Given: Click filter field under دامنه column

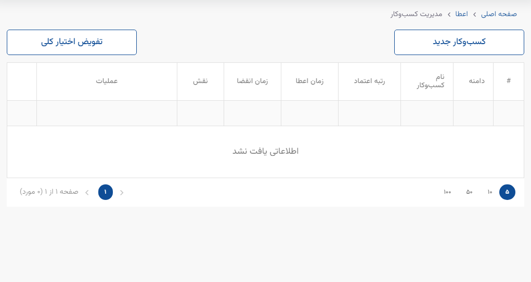Looking at the screenshot, I should 473,113.
